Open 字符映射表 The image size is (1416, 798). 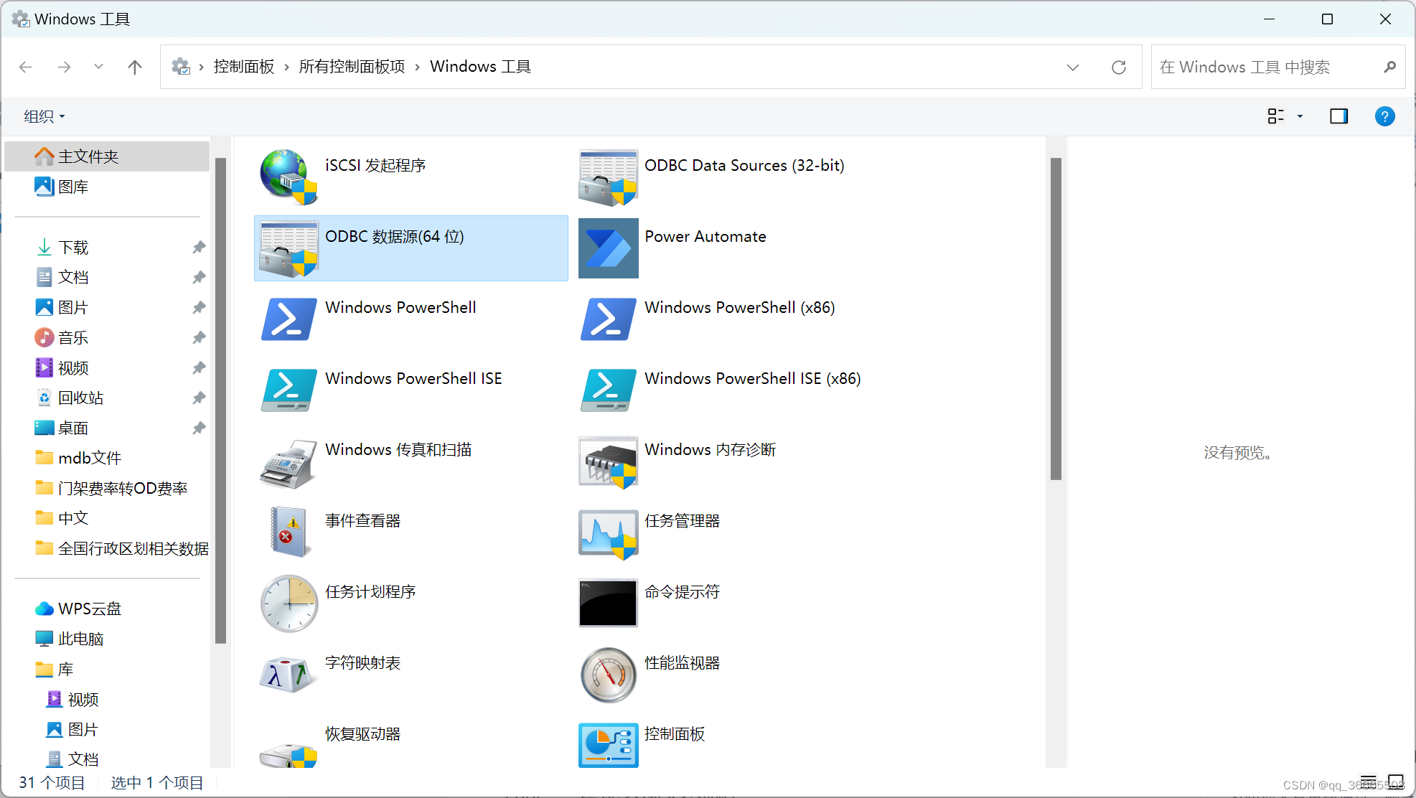(x=362, y=662)
